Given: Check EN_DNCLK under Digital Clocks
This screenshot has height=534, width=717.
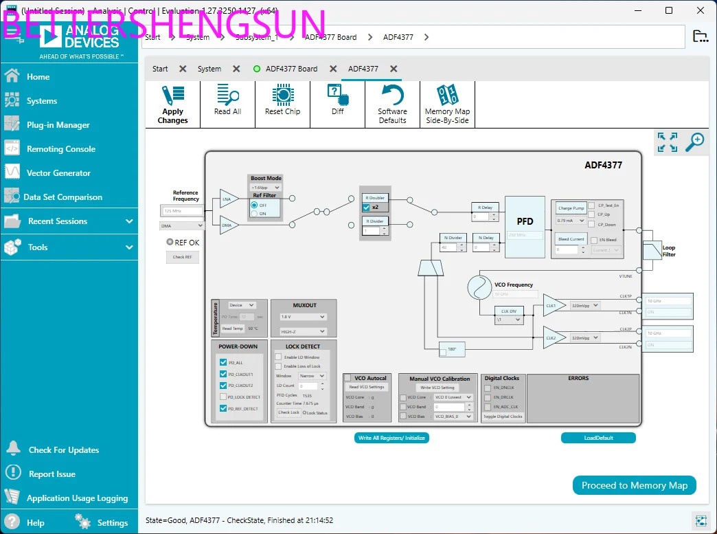Looking at the screenshot, I should [488, 388].
